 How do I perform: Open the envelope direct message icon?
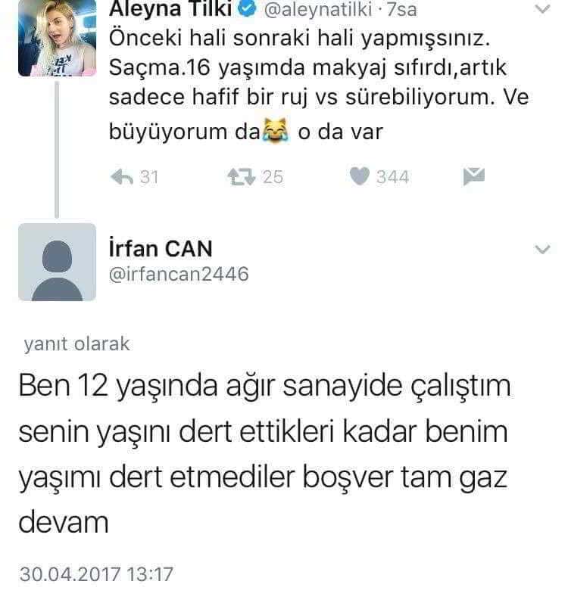[474, 176]
